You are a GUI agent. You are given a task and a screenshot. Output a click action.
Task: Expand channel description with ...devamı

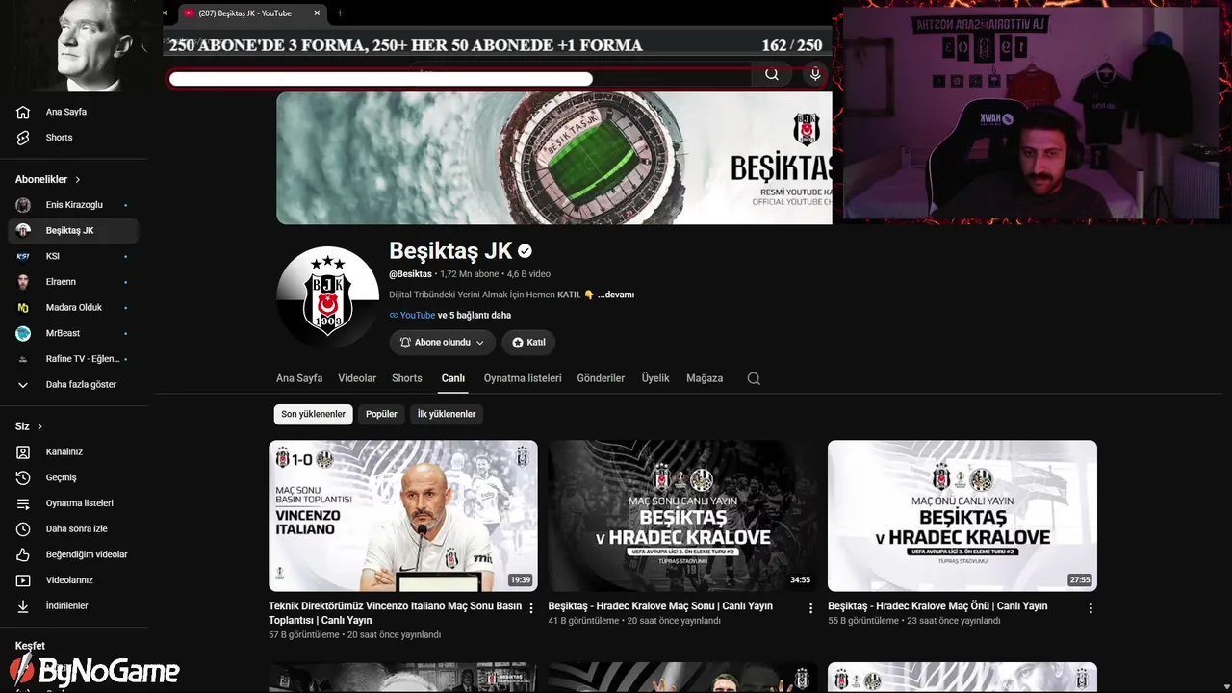pos(616,295)
